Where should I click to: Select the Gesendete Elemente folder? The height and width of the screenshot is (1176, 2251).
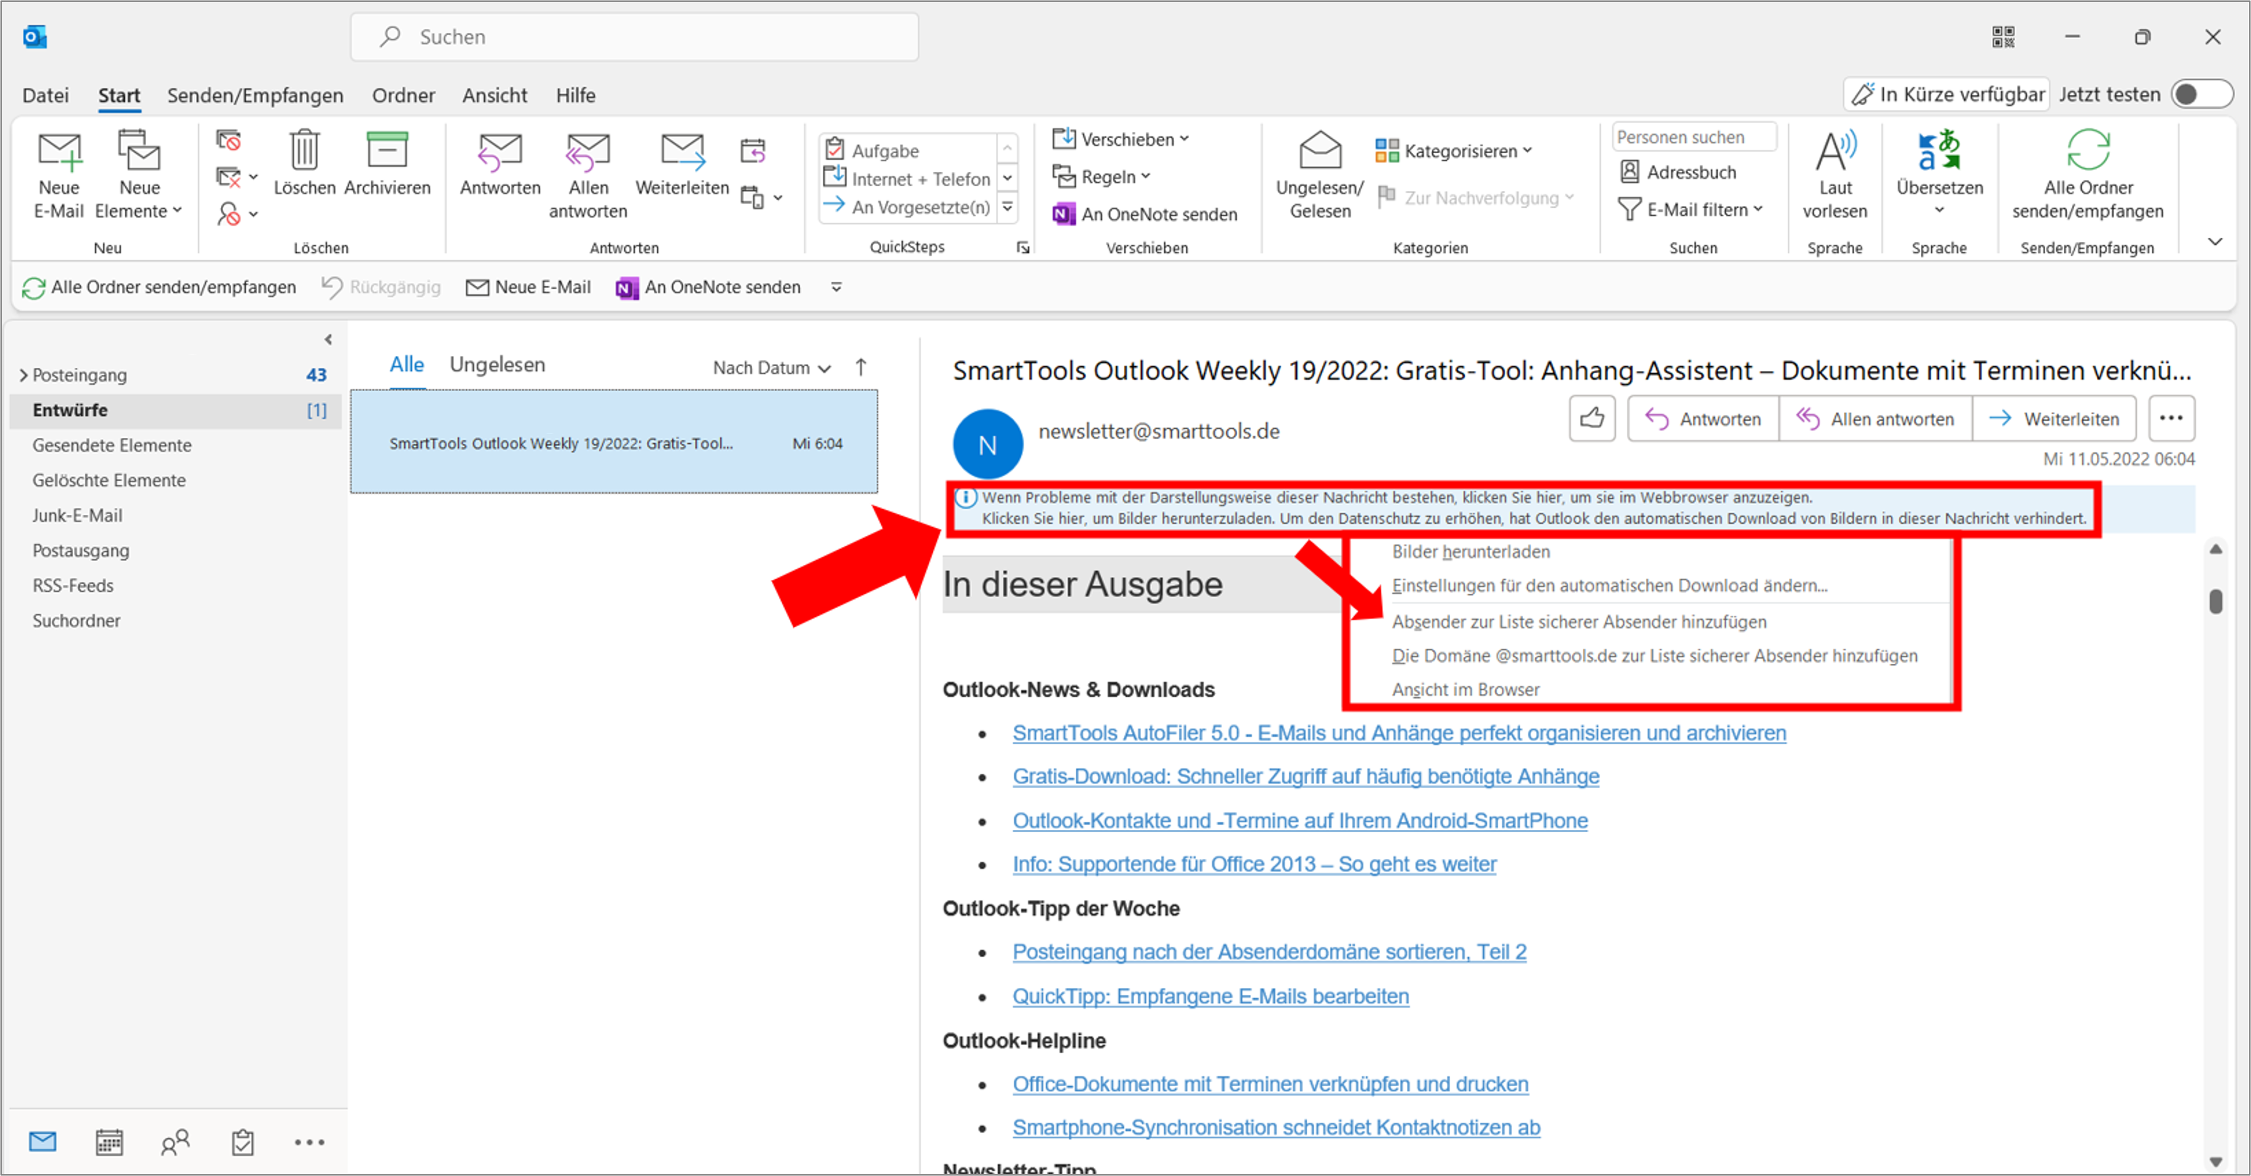coord(175,446)
